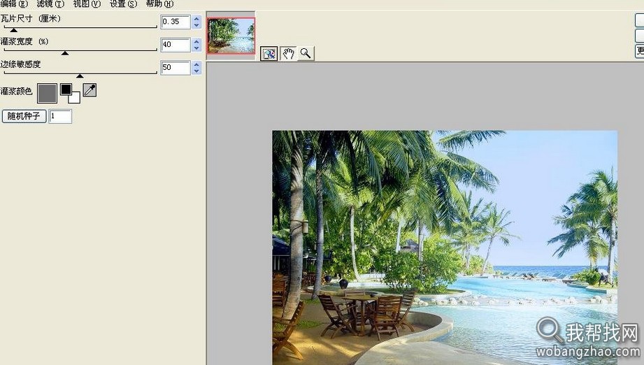Pick the eyedropper color tool
644x365 pixels.
(90, 90)
